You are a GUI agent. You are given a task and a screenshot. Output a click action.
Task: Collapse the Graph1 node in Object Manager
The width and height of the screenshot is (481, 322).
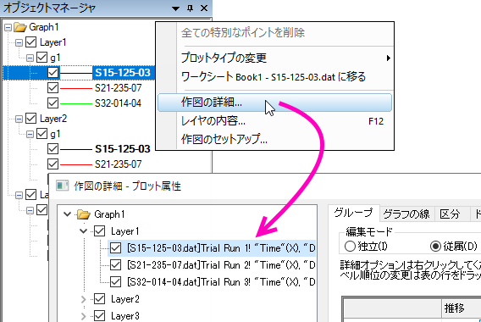[8, 28]
